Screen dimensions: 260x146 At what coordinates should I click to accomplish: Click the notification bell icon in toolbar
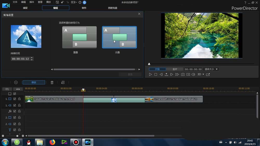coord(84,2)
